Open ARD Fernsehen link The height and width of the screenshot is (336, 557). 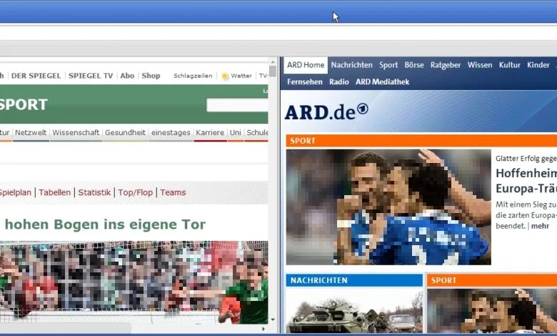click(x=305, y=81)
